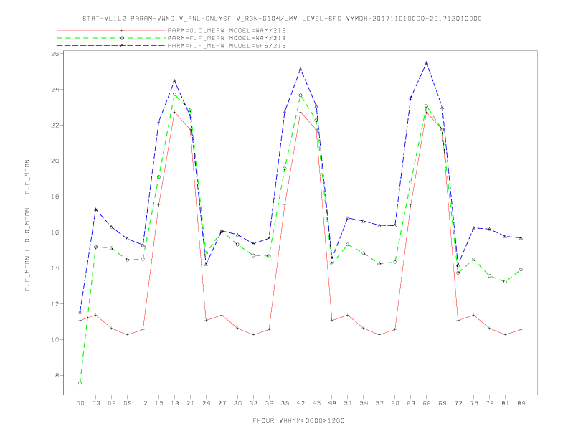Click x-axis tick label 03
The image size is (568, 439).
[95, 403]
